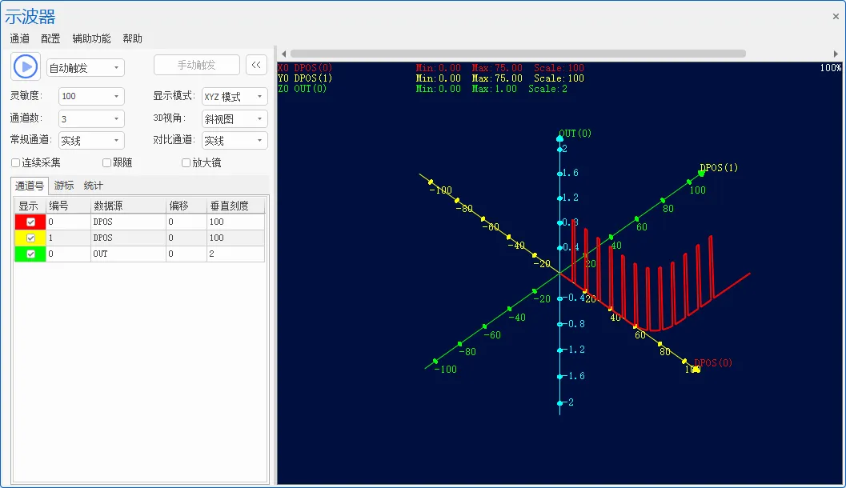The image size is (846, 488).
Task: Click the 垂直刻度 column header
Action: (x=235, y=206)
